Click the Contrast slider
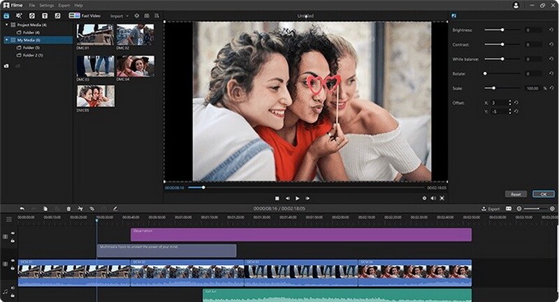This screenshot has width=559, height=302. (x=502, y=44)
